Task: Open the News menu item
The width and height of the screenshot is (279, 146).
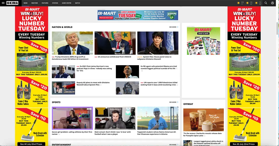Action: [25, 3]
